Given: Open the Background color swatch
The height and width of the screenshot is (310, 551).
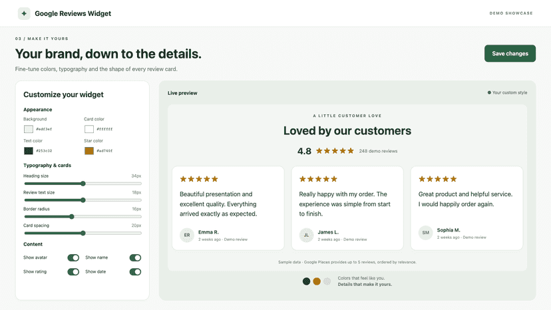Looking at the screenshot, I should [29, 129].
